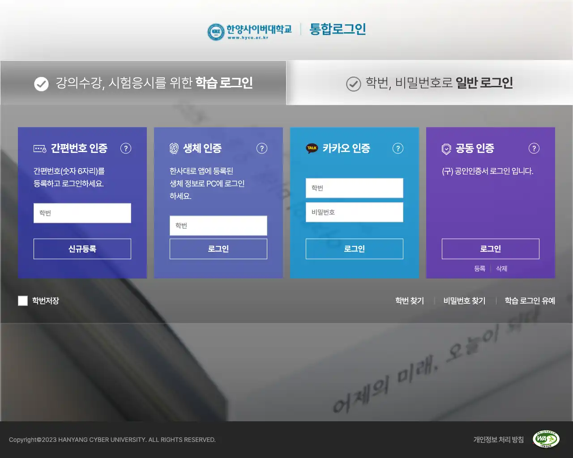
Task: Open help for 생체 인증 card
Action: (x=262, y=148)
